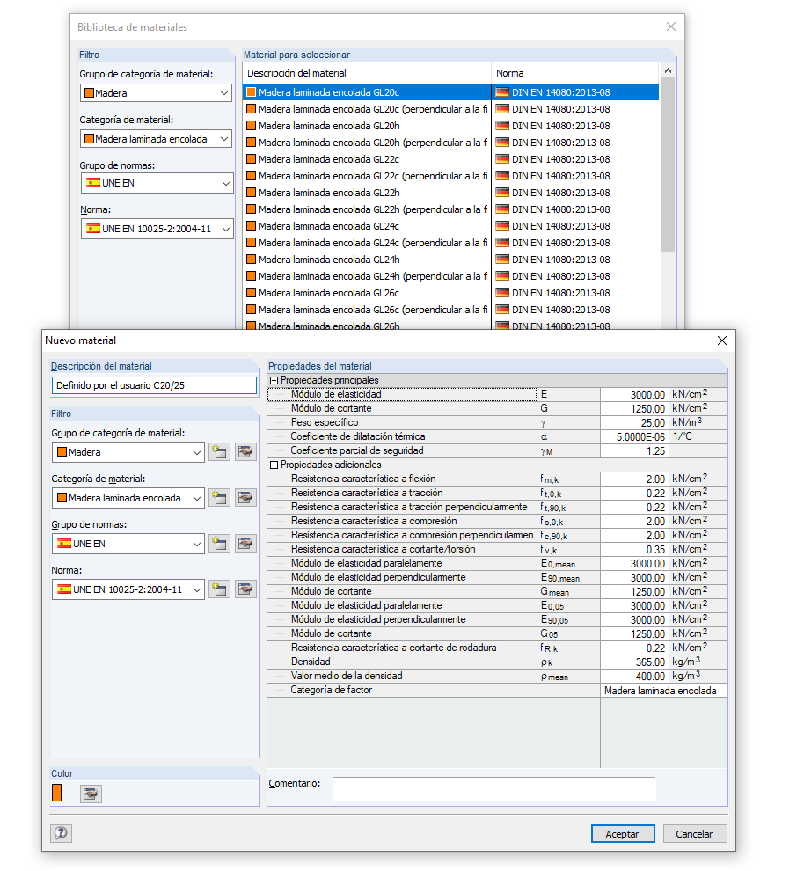Image resolution: width=804 pixels, height=871 pixels.
Task: Click Densidad value 365.00
Action: (634, 662)
